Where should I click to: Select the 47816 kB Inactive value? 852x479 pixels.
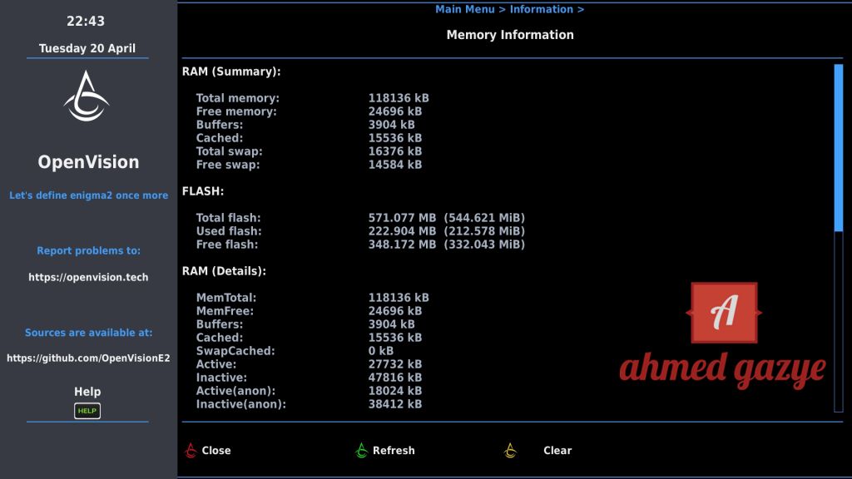395,378
